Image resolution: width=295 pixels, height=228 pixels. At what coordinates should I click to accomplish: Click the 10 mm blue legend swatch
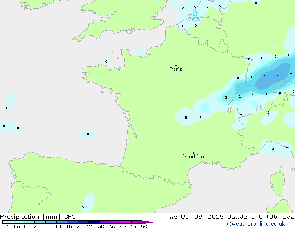coord(62,222)
